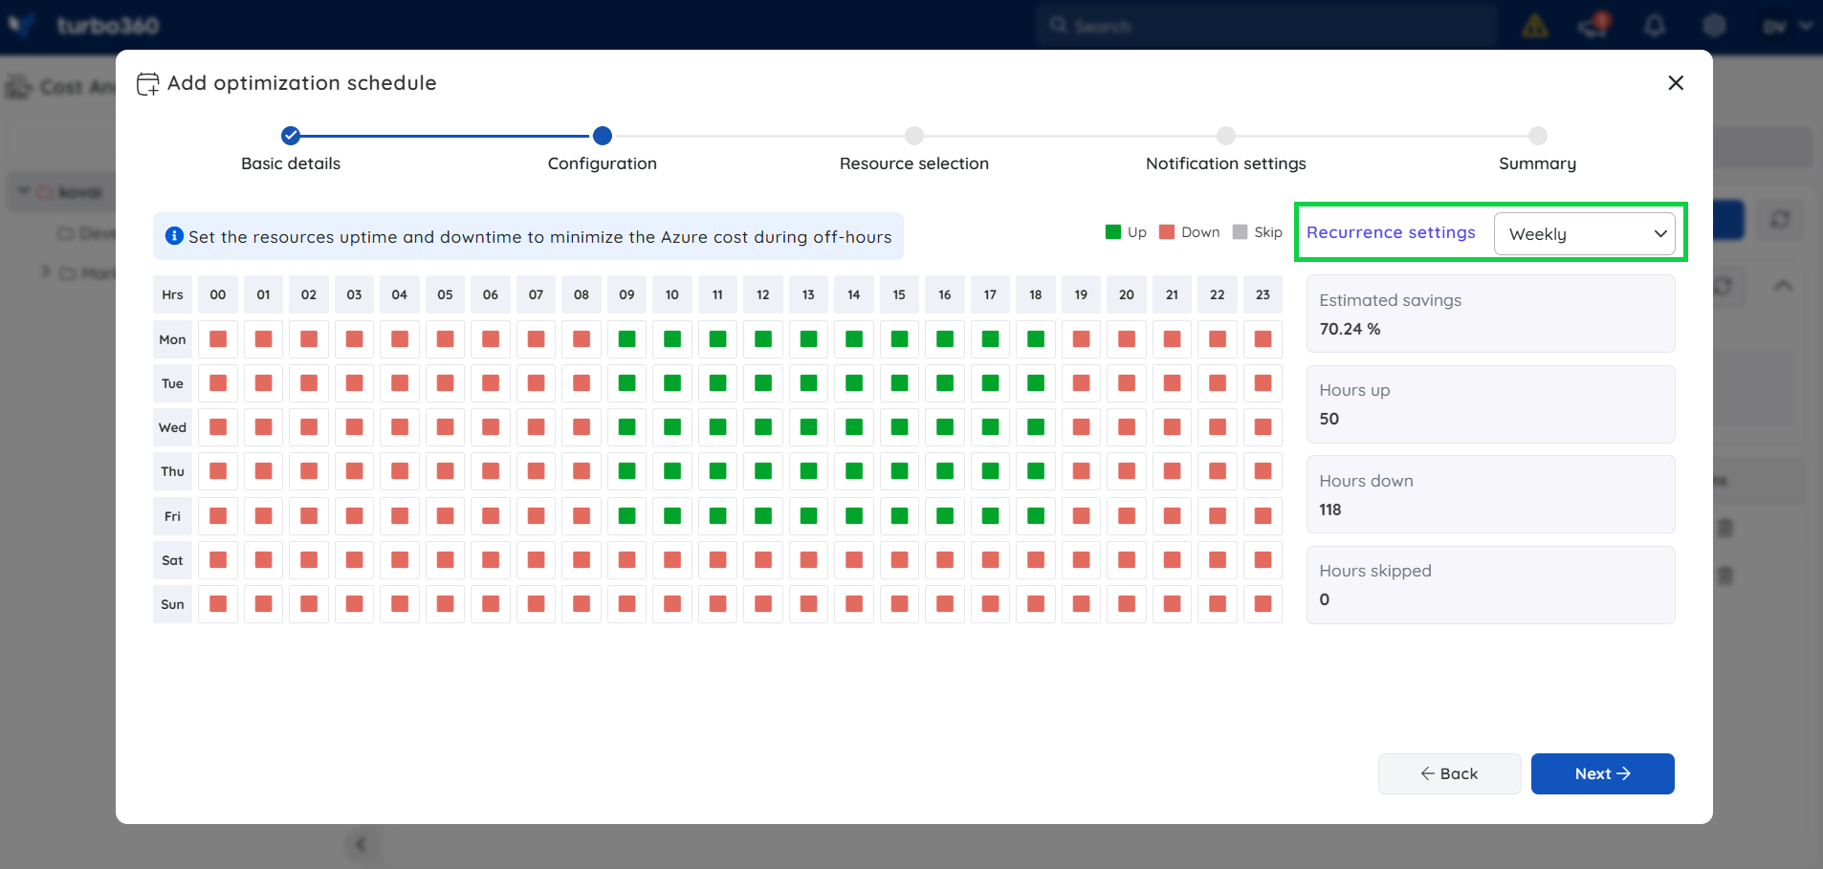Click the turbo360 logo
Viewport: 1823px width, 869px height.
(x=83, y=26)
